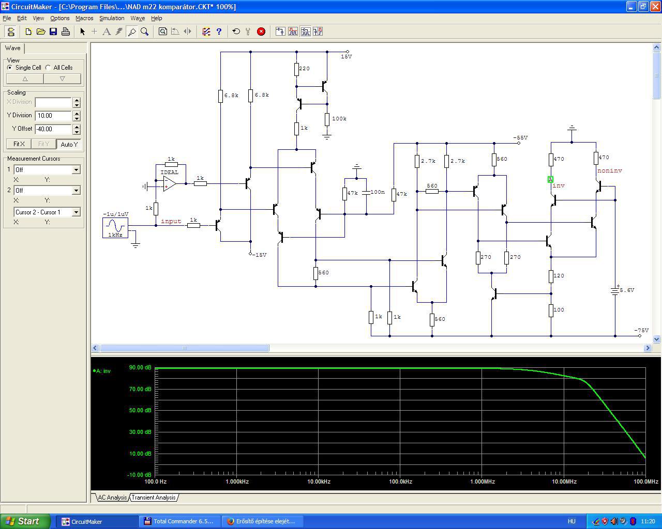Switch to the Transient Analysis tab

(153, 497)
